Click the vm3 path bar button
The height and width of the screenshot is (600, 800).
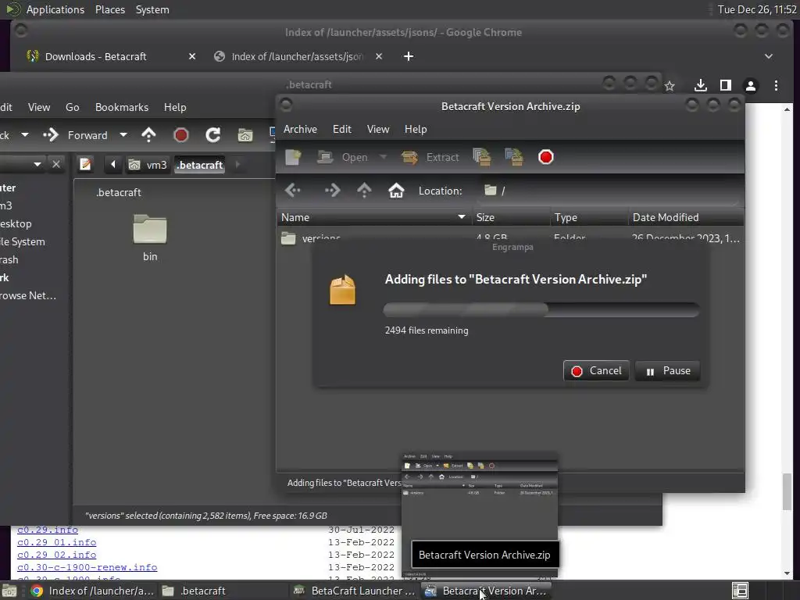[148, 165]
